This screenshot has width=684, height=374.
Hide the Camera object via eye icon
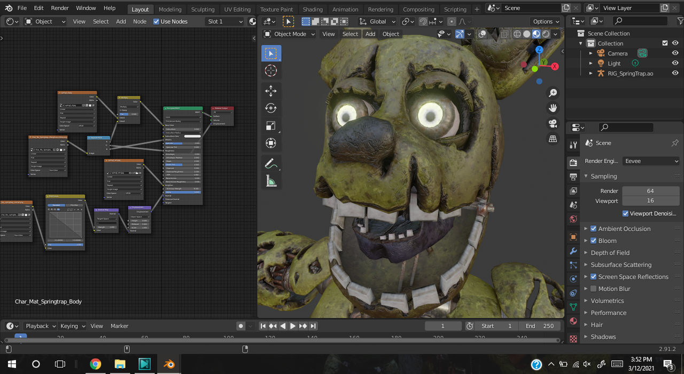tap(675, 53)
